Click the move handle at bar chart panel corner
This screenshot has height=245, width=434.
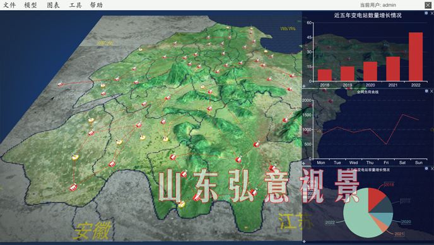(x=304, y=86)
